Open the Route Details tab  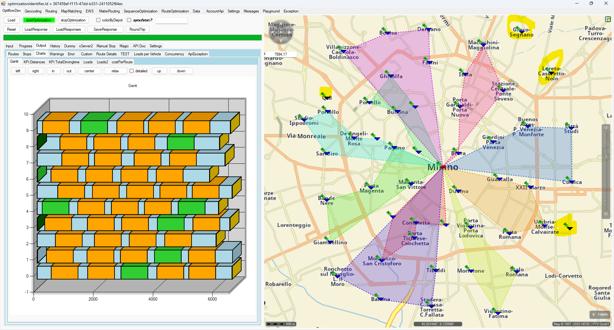point(106,54)
